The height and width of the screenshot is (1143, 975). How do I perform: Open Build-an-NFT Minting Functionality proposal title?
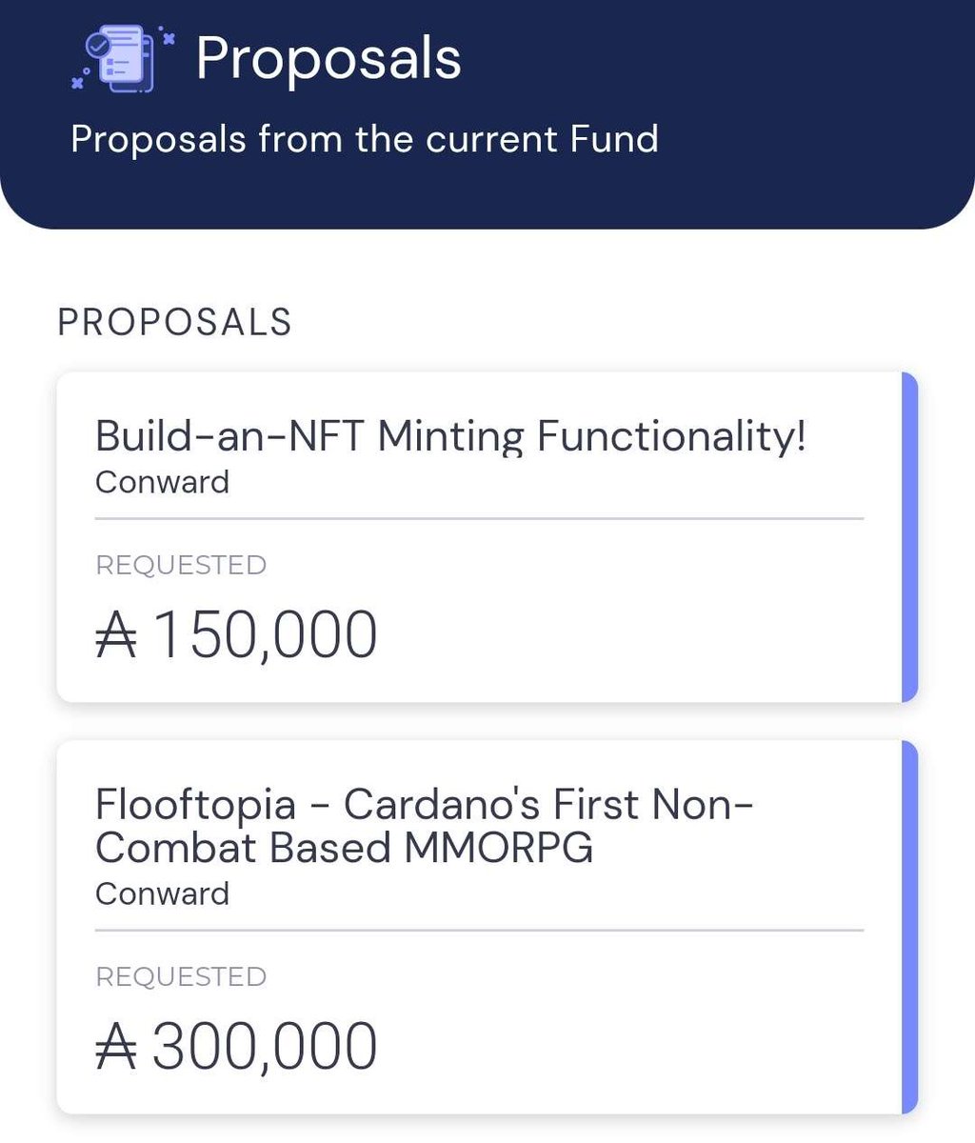(450, 437)
